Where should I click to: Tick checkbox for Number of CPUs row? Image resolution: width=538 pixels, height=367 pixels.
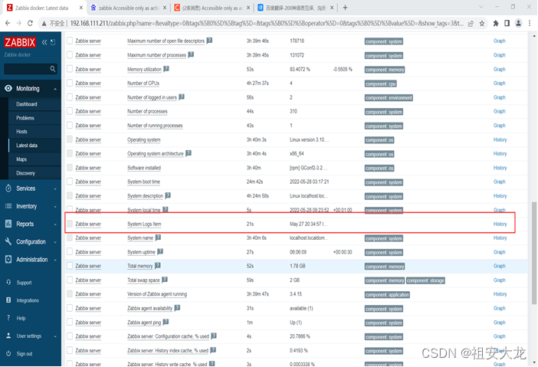(x=70, y=83)
